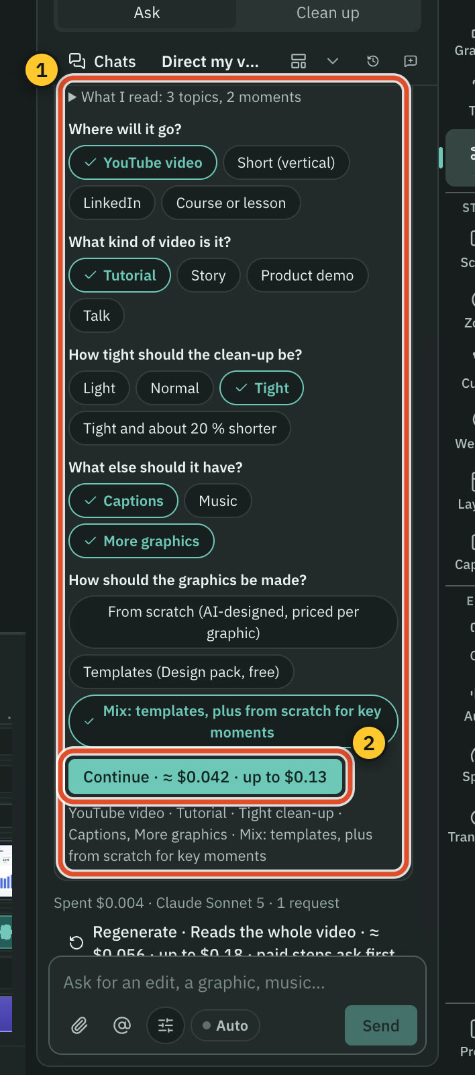Screen dimensions: 475x1075
Task: Click 'Direct my v...' chat title
Action: click(x=210, y=62)
